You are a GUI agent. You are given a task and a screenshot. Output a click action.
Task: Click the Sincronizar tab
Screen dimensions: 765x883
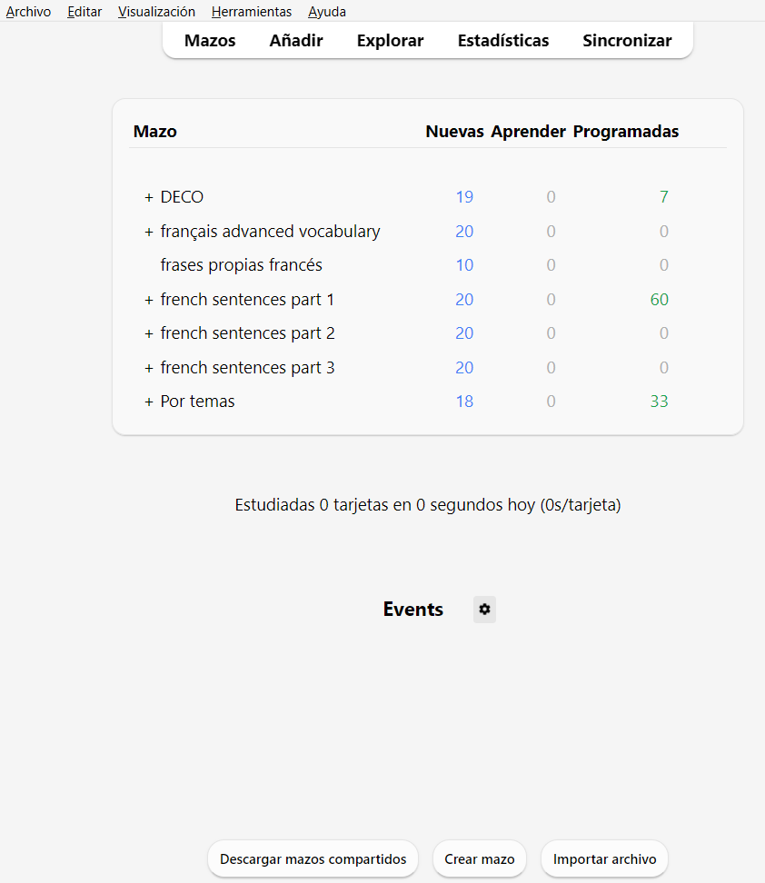click(626, 40)
